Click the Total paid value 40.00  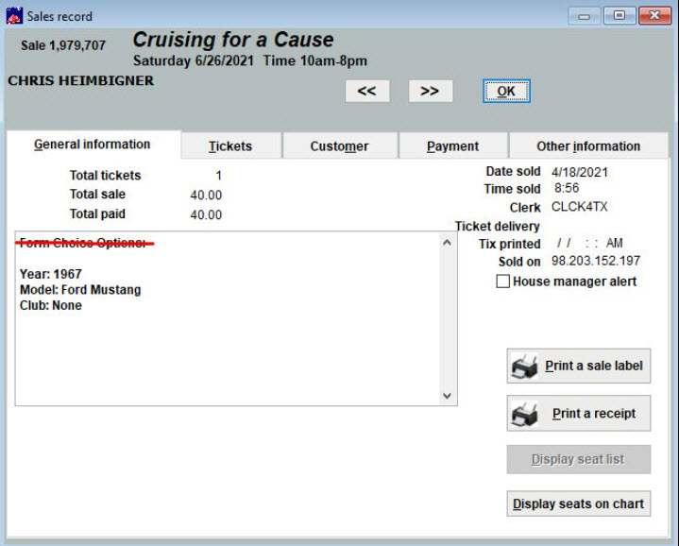pos(206,214)
